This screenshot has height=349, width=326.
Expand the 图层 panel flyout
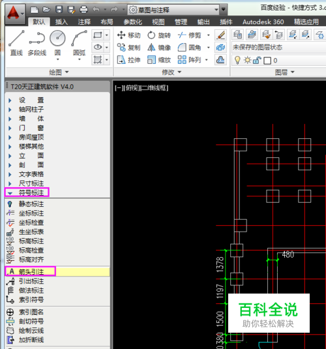[285, 72]
